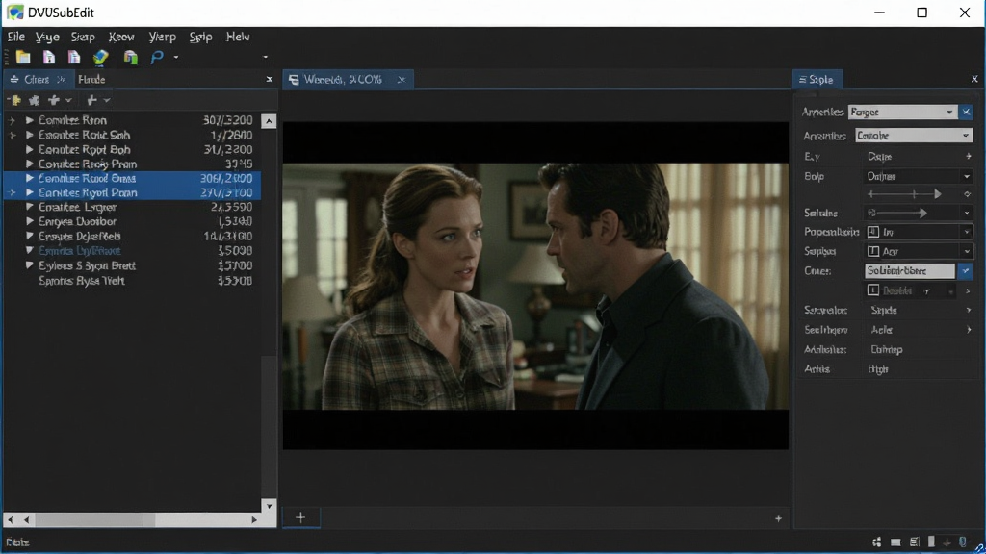986x554 pixels.
Task: Open the yellow folder icon in the toolbar
Action: tap(23, 57)
